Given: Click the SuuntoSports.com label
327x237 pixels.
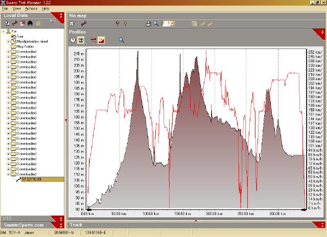Looking at the screenshot, I should (24, 225).
